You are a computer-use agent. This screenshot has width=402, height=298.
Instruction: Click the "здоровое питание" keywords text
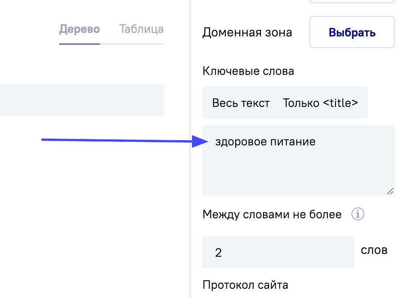(265, 141)
